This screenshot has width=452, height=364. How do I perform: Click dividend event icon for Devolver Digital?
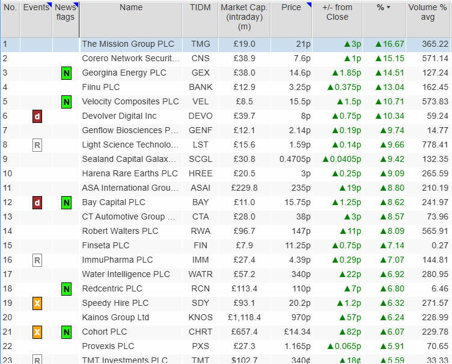coord(37,116)
